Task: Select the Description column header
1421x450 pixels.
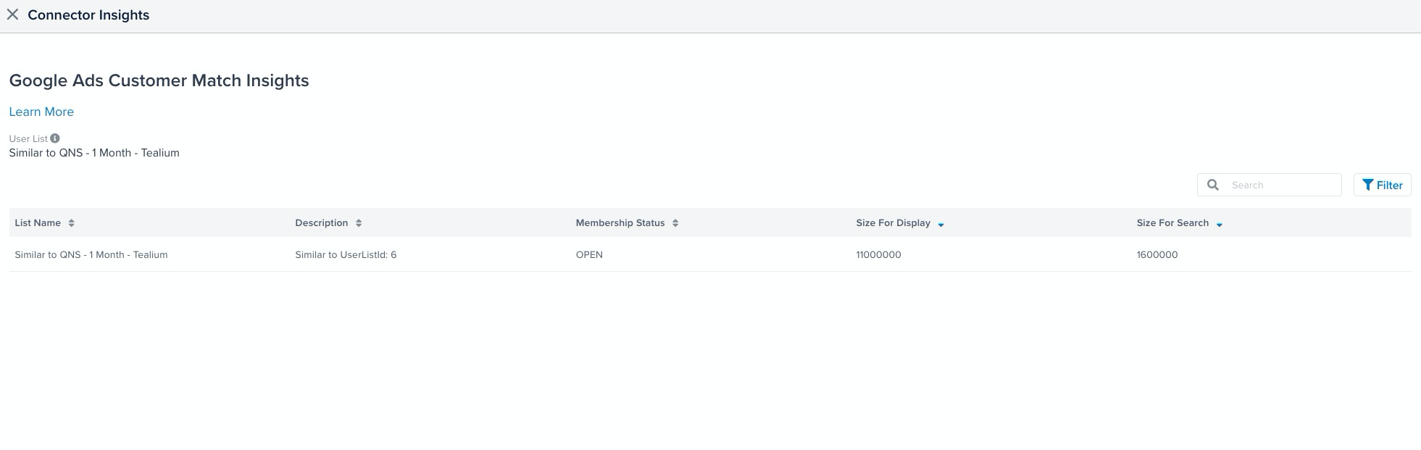Action: tap(321, 223)
